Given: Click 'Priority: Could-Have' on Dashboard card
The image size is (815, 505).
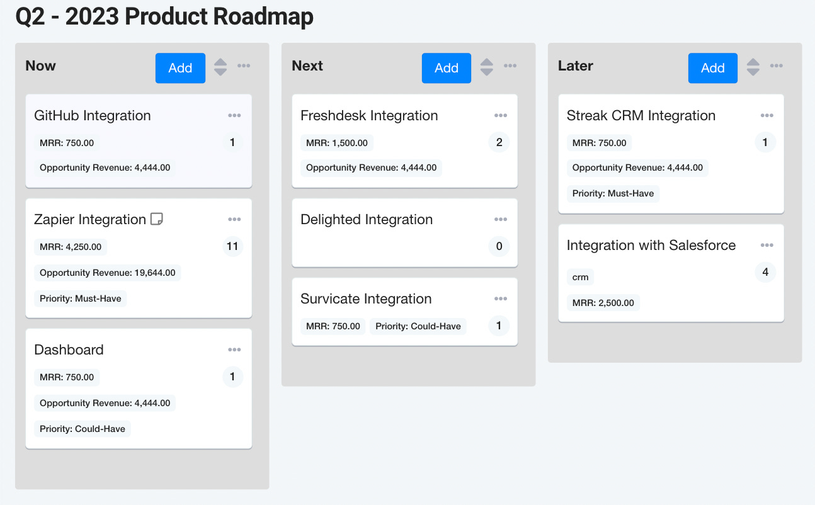Looking at the screenshot, I should coord(83,429).
